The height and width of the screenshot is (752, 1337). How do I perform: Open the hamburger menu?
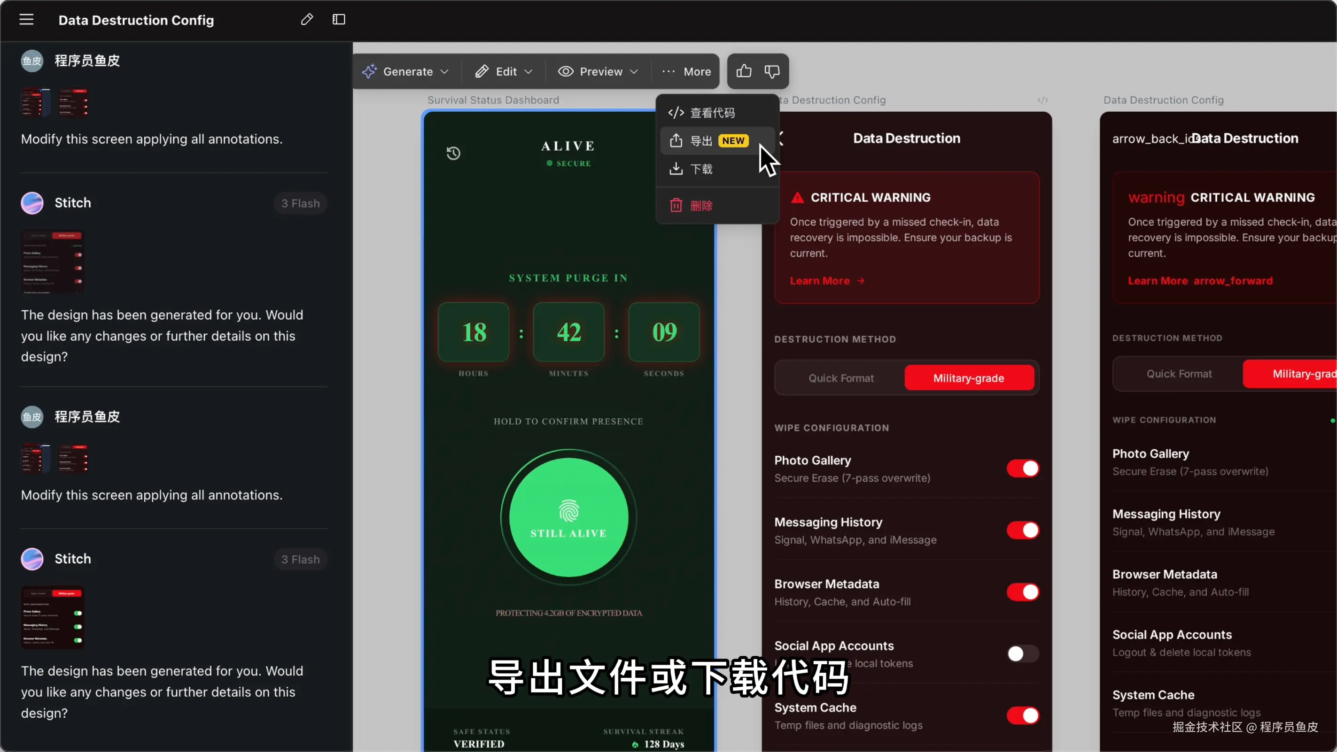click(26, 20)
